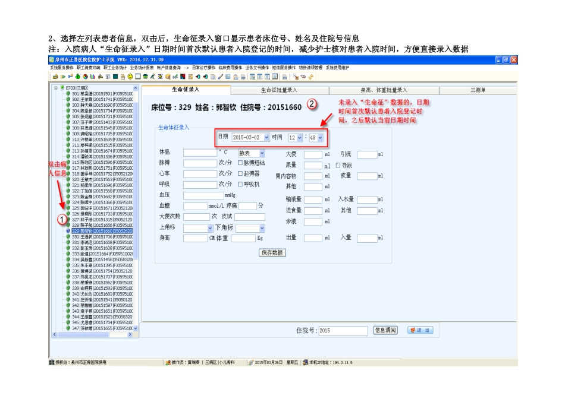The image size is (565, 399).
Task: Click the dark teal square toolbar icon
Action: click(x=115, y=77)
